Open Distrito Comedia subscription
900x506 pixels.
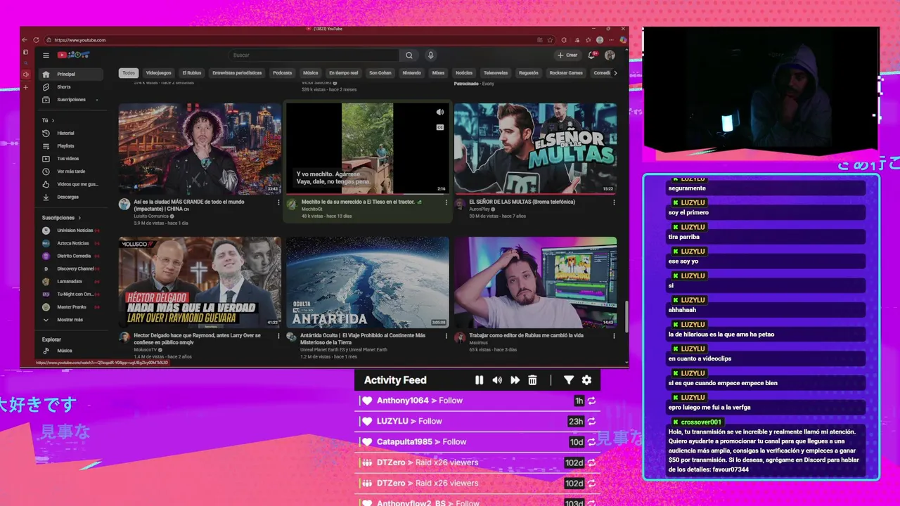click(x=72, y=256)
